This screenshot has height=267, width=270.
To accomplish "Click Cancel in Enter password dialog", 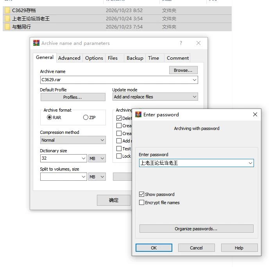I will [x=196, y=248].
